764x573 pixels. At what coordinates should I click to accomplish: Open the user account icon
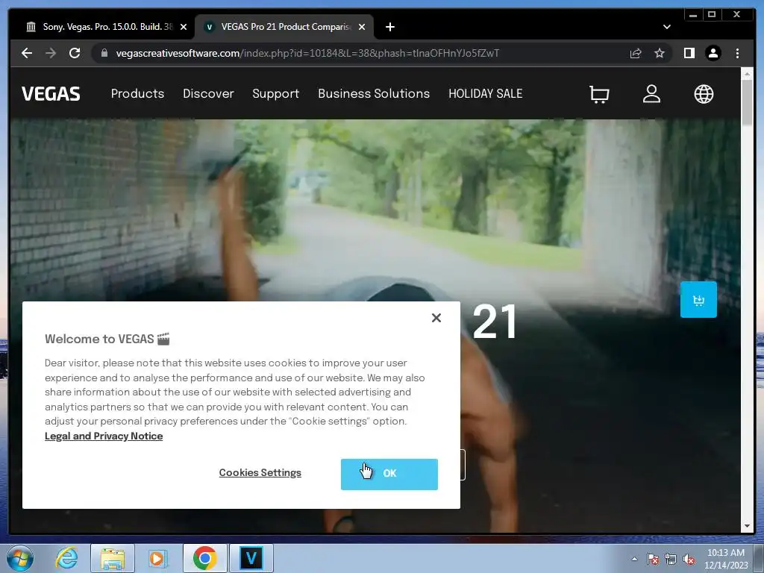point(651,94)
